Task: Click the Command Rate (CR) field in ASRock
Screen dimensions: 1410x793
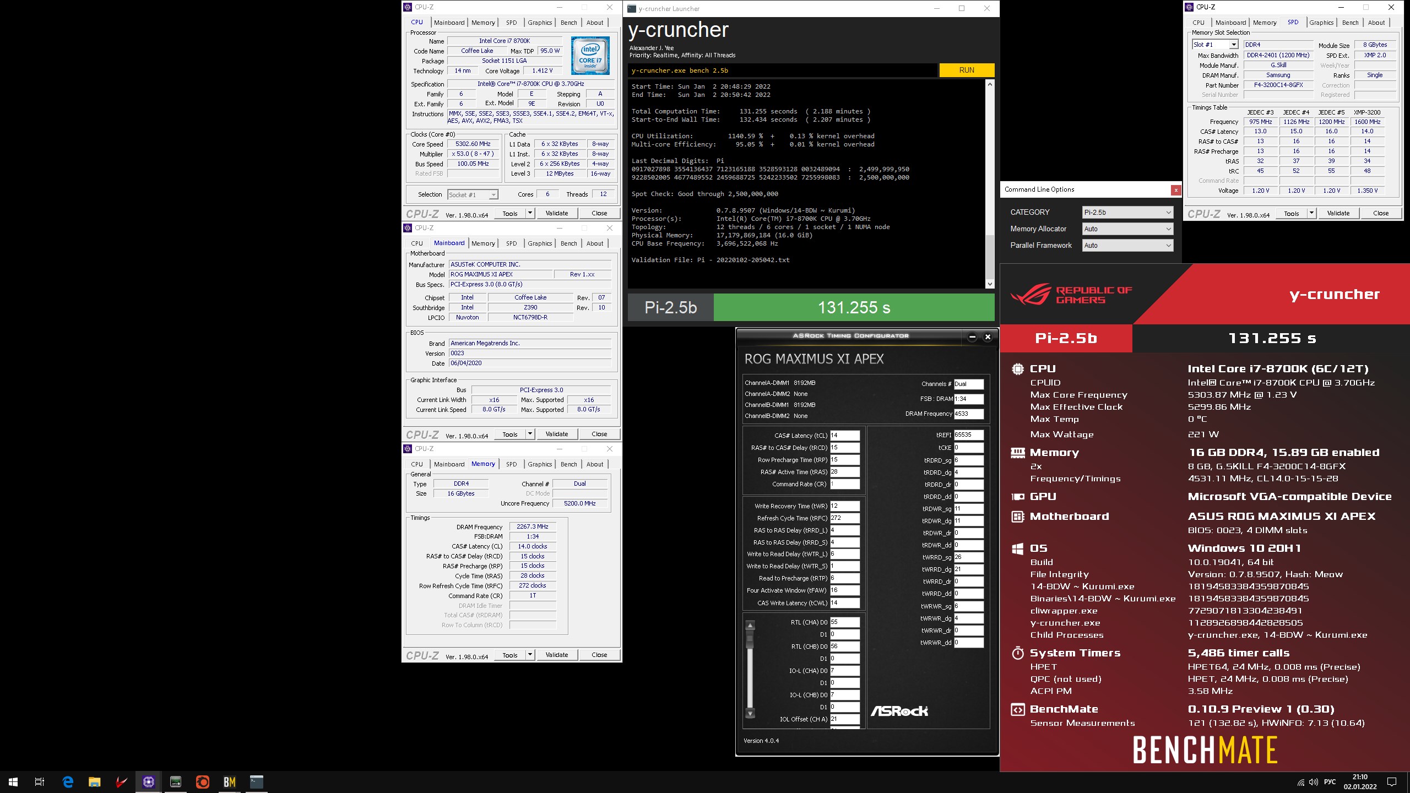Action: coord(845,485)
